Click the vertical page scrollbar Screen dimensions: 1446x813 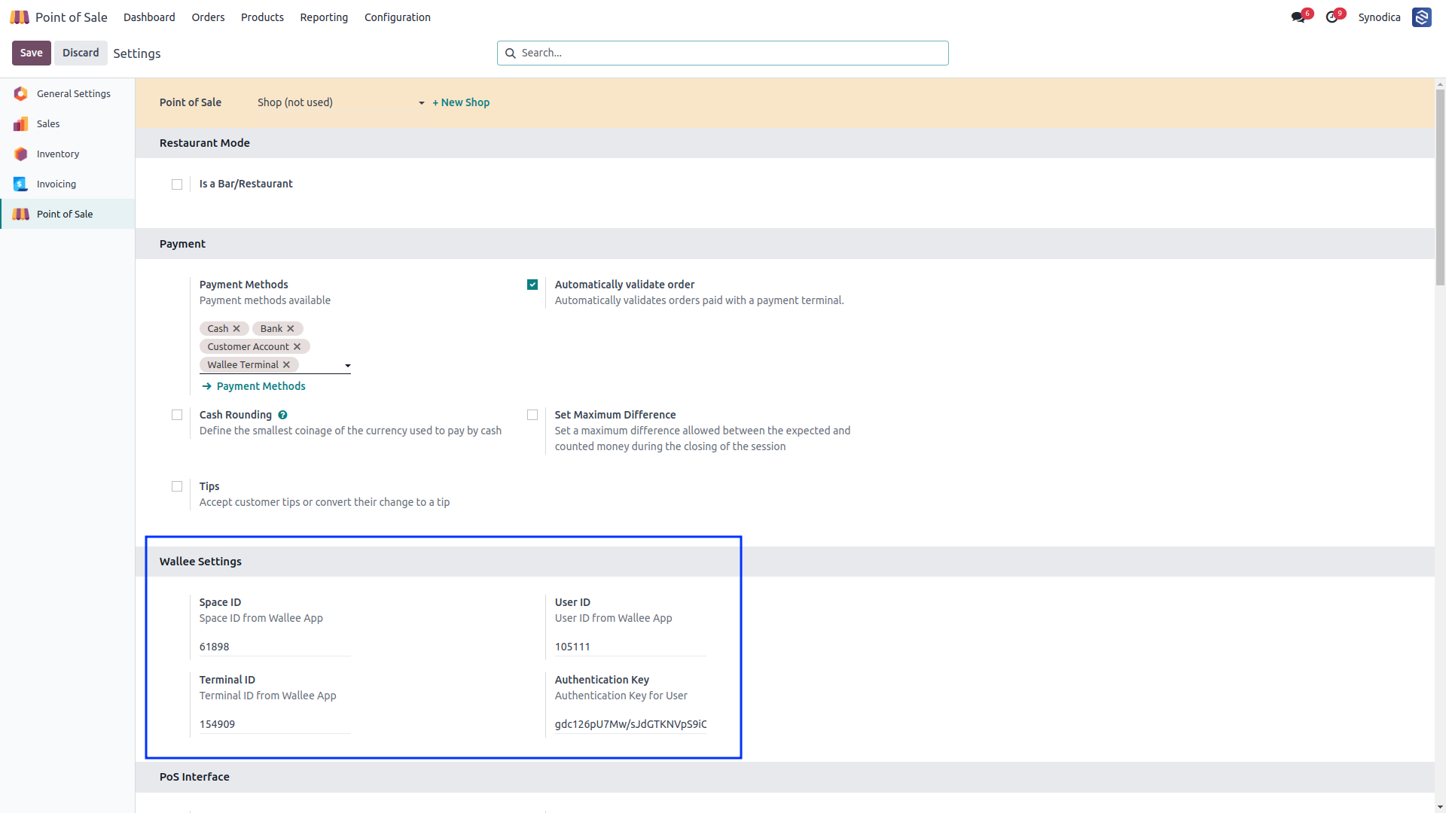click(1440, 188)
